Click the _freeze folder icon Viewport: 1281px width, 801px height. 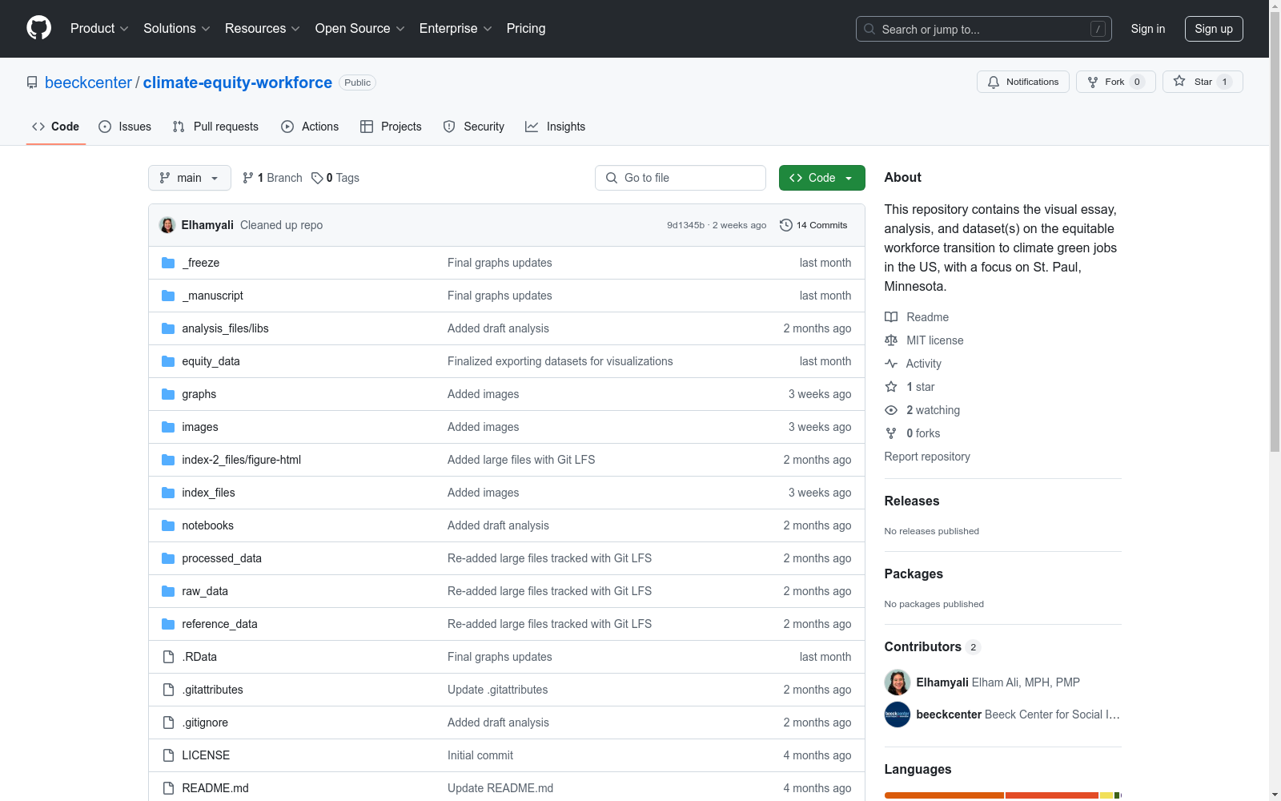point(168,263)
